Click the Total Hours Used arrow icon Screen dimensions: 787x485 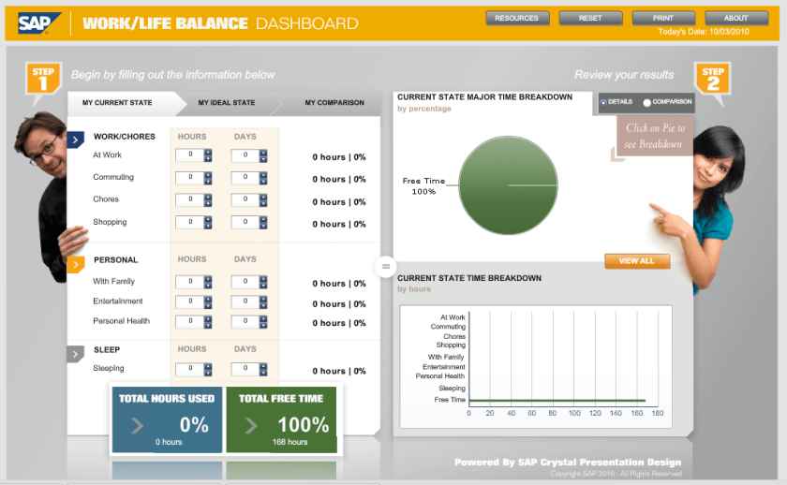[x=137, y=427]
